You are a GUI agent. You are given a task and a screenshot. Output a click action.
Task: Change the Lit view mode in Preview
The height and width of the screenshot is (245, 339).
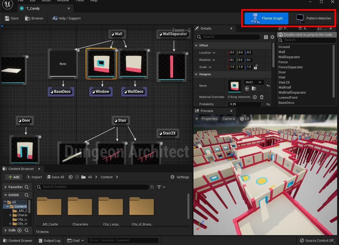tap(244, 119)
